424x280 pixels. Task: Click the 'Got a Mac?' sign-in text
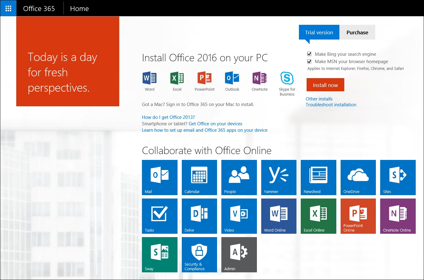[x=198, y=104]
